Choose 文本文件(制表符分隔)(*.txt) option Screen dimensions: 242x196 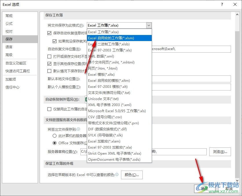pyautogui.click(x=119, y=93)
